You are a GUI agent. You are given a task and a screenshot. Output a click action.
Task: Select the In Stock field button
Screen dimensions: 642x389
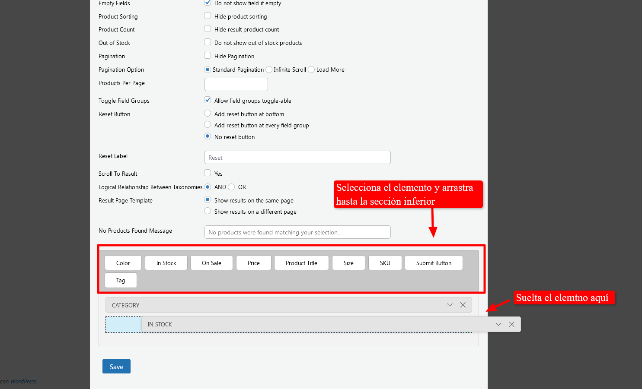pyautogui.click(x=166, y=263)
